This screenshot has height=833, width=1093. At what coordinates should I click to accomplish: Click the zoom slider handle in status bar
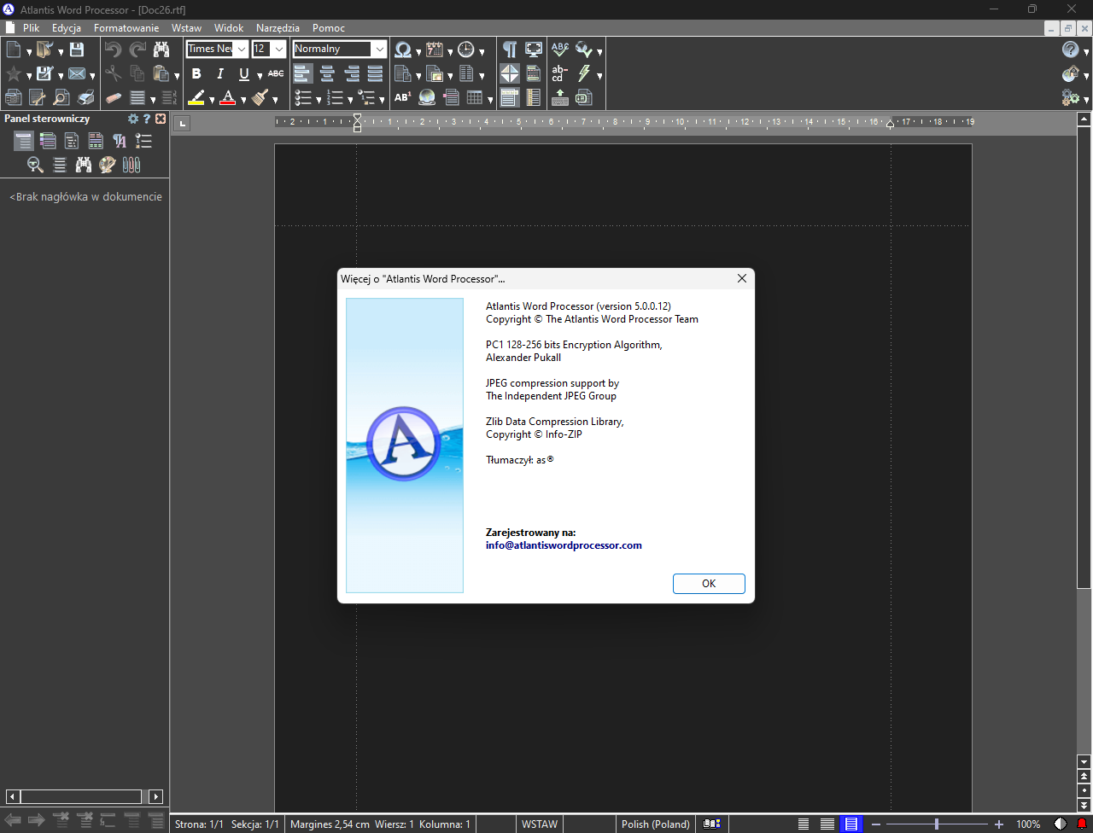(937, 824)
